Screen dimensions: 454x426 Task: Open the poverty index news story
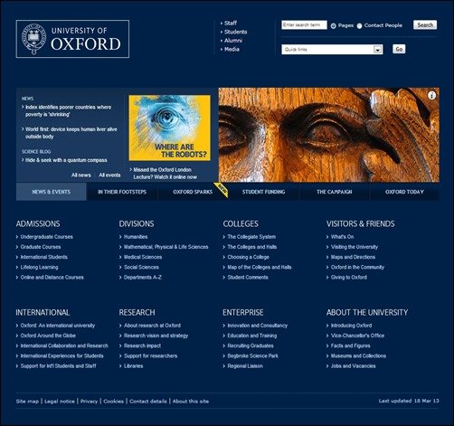69,110
